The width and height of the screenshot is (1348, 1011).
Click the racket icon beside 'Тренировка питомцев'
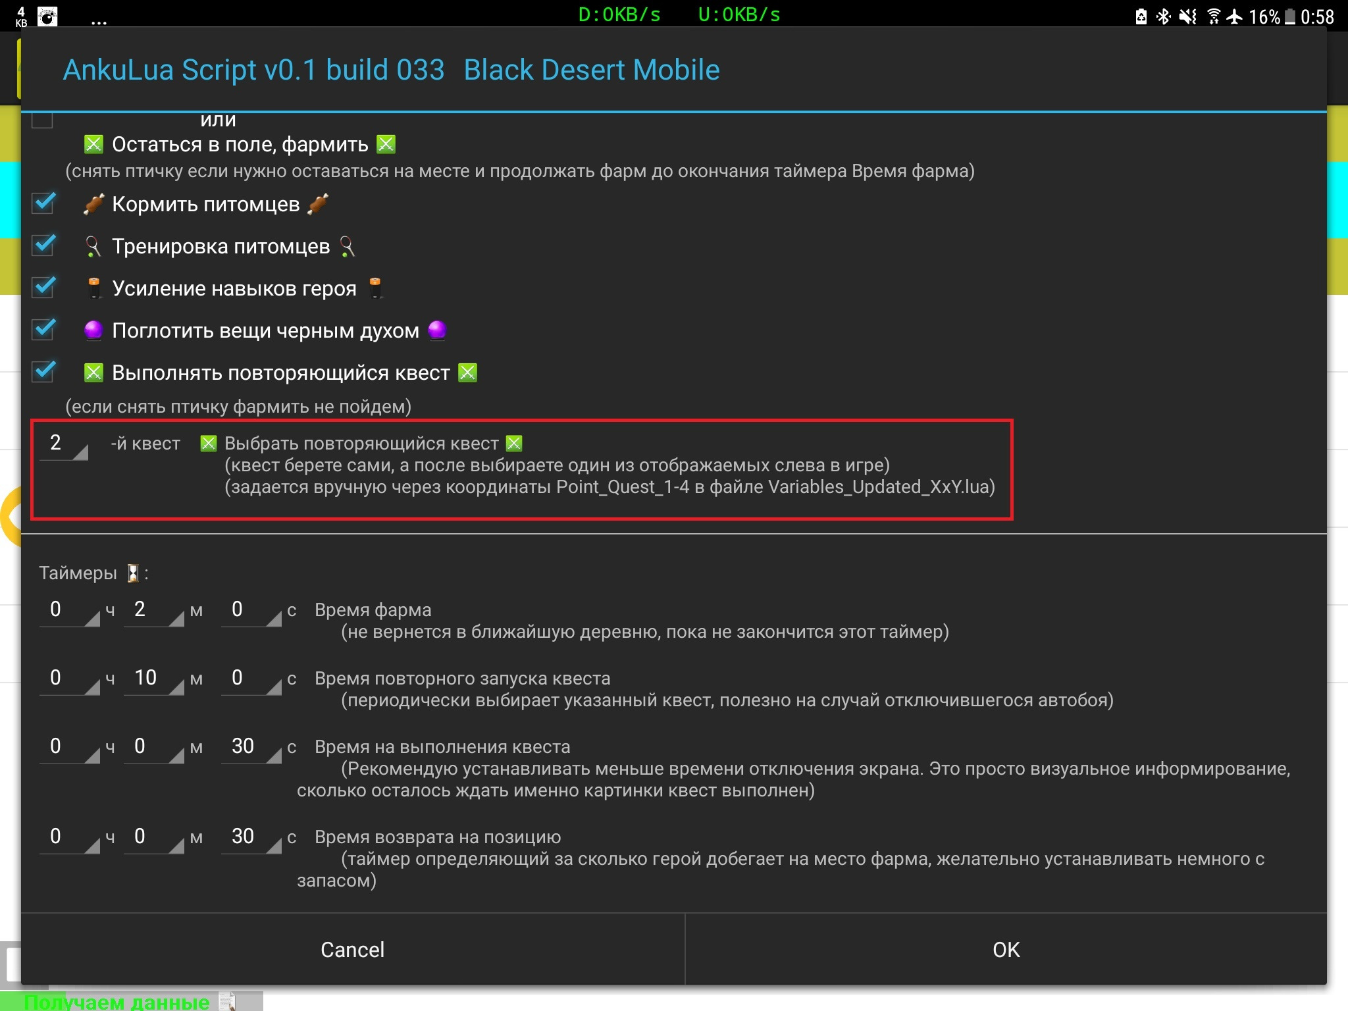(93, 246)
